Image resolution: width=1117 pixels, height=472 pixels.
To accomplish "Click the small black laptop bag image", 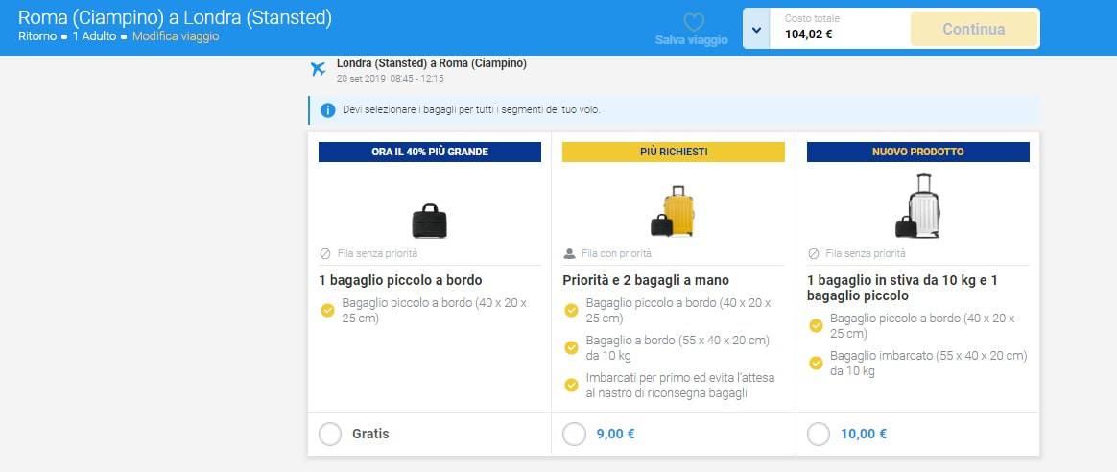I will click(429, 222).
